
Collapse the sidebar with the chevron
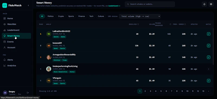pyautogui.click(x=28, y=5)
